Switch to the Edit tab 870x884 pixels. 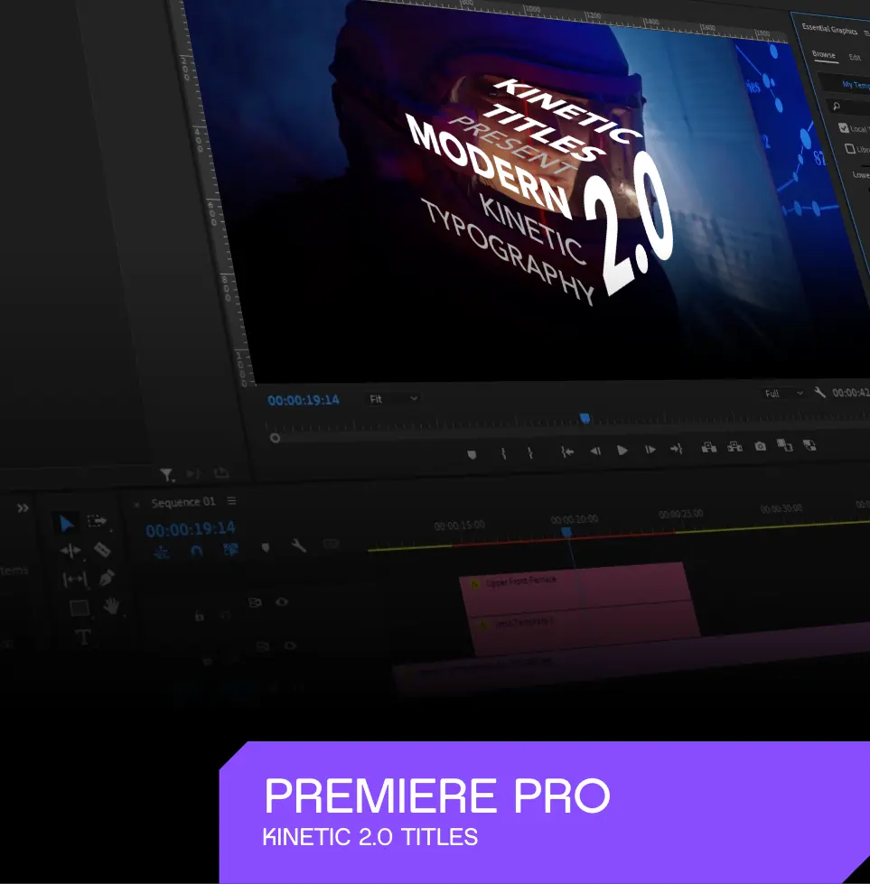pos(855,57)
